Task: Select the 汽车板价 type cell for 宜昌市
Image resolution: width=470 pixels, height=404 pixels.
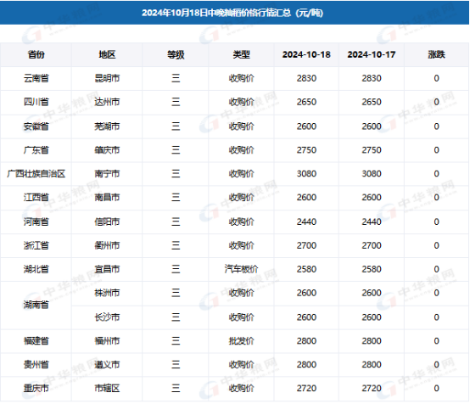Action: tap(241, 269)
